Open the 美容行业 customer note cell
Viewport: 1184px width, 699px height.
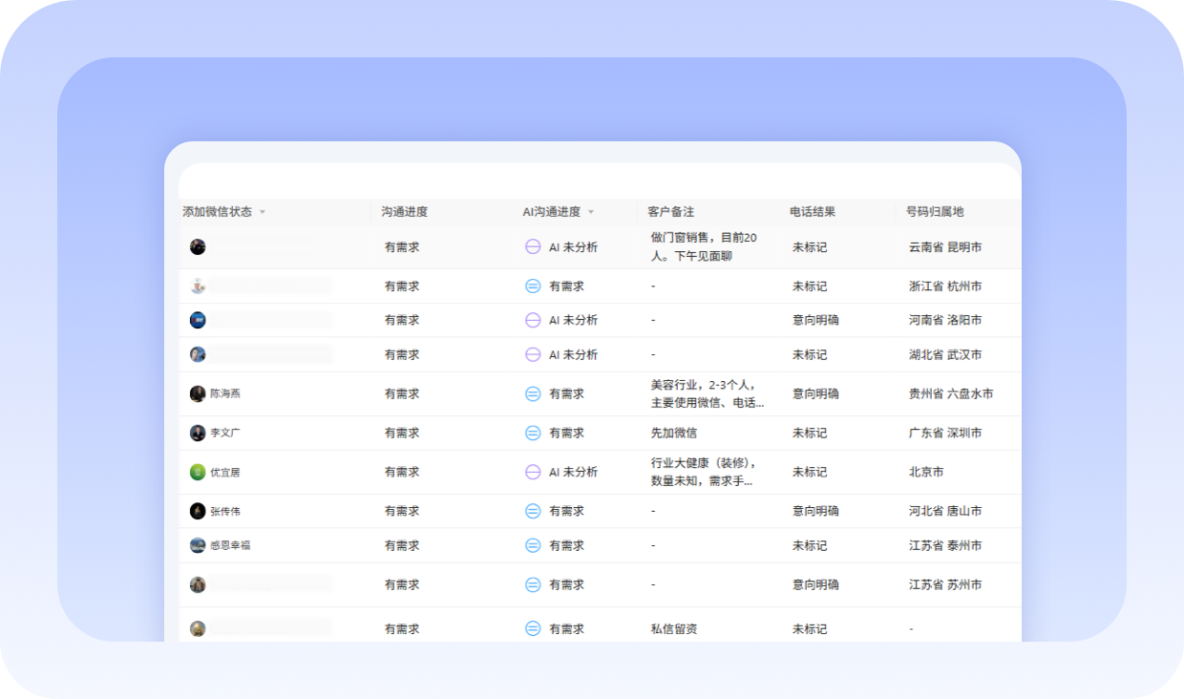tap(707, 393)
